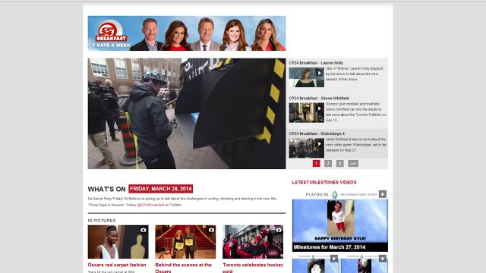Camera icon on Oscars red carpet photo
Screen dimensions: 486x273
(143, 230)
